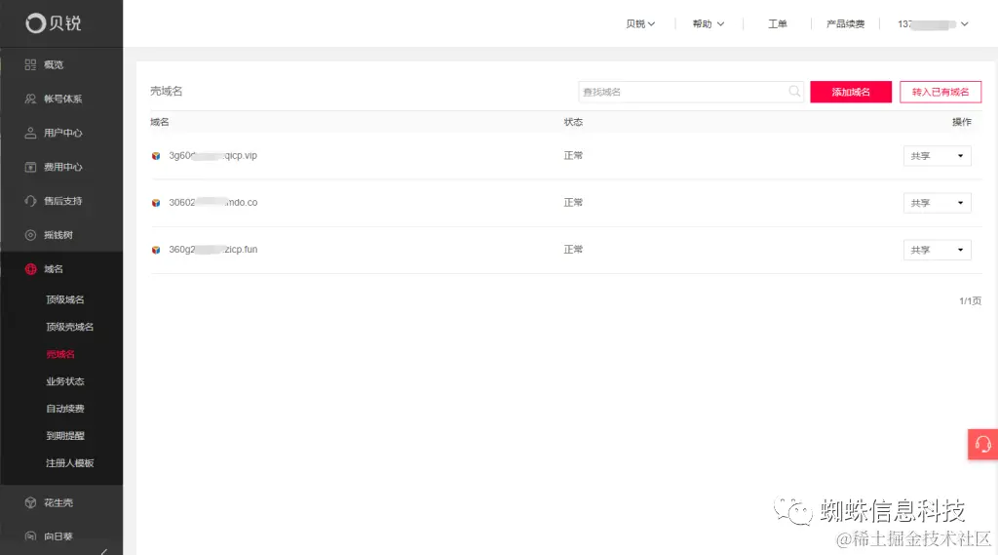998x555 pixels.
Task: Open the 共享 dropdown for zicp.fun row
Action: click(937, 250)
